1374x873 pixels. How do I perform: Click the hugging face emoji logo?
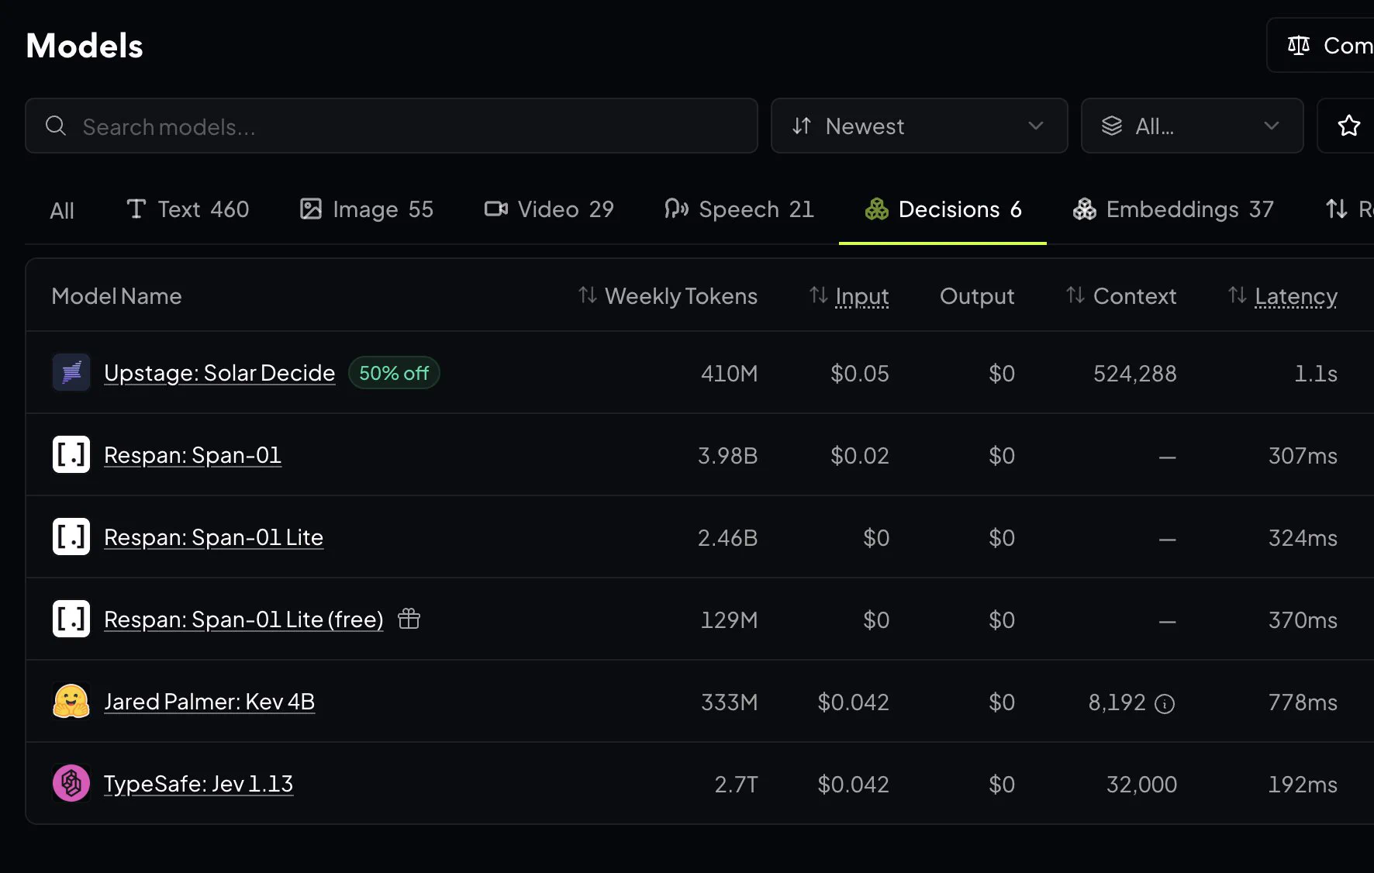coord(71,702)
